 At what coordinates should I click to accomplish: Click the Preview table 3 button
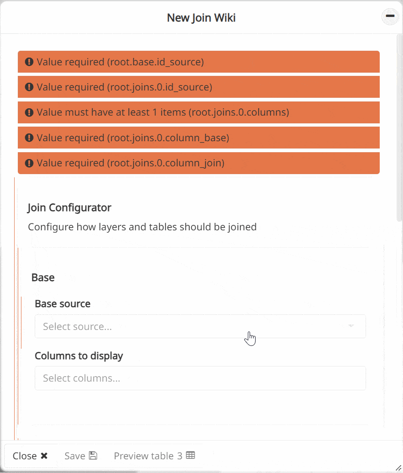(x=154, y=456)
